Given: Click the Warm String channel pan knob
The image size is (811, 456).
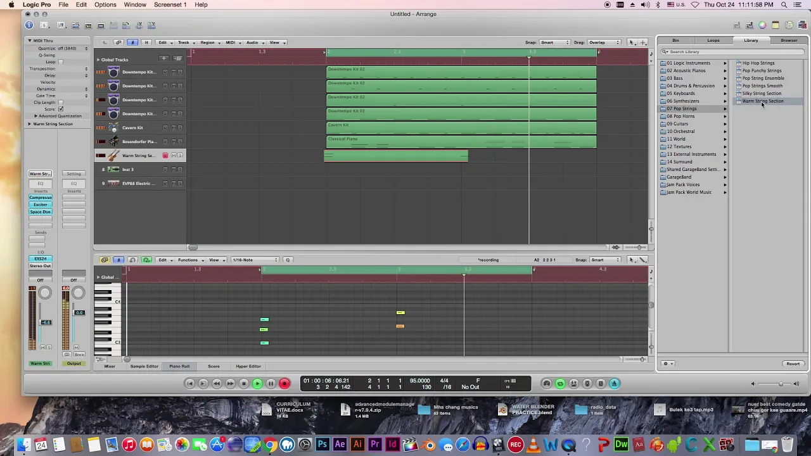Looking at the screenshot, I should click(45, 293).
